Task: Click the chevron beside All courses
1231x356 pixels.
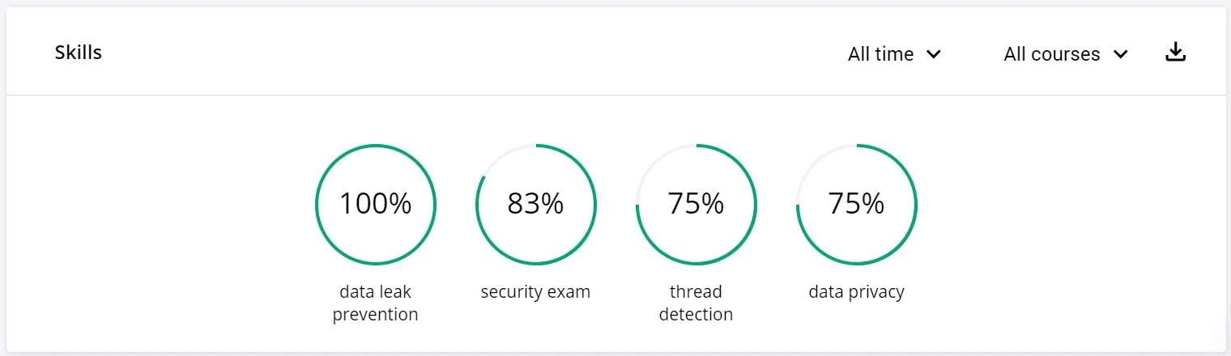Action: 1121,54
